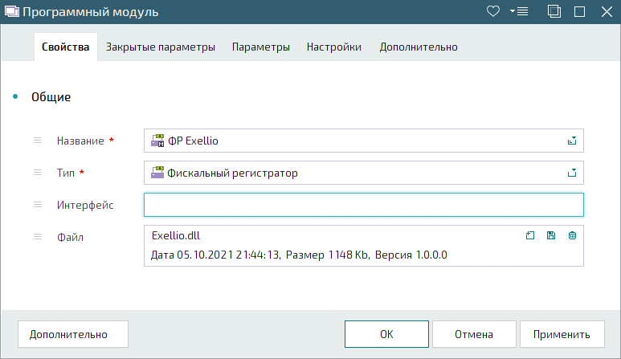Click the drag handle beside Тип
The height and width of the screenshot is (359, 621).
pyautogui.click(x=38, y=173)
